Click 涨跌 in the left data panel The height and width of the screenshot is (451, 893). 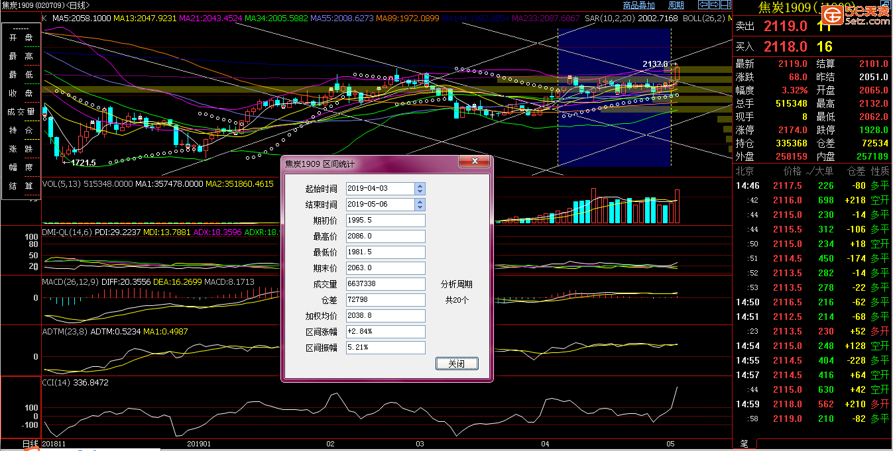coord(21,149)
